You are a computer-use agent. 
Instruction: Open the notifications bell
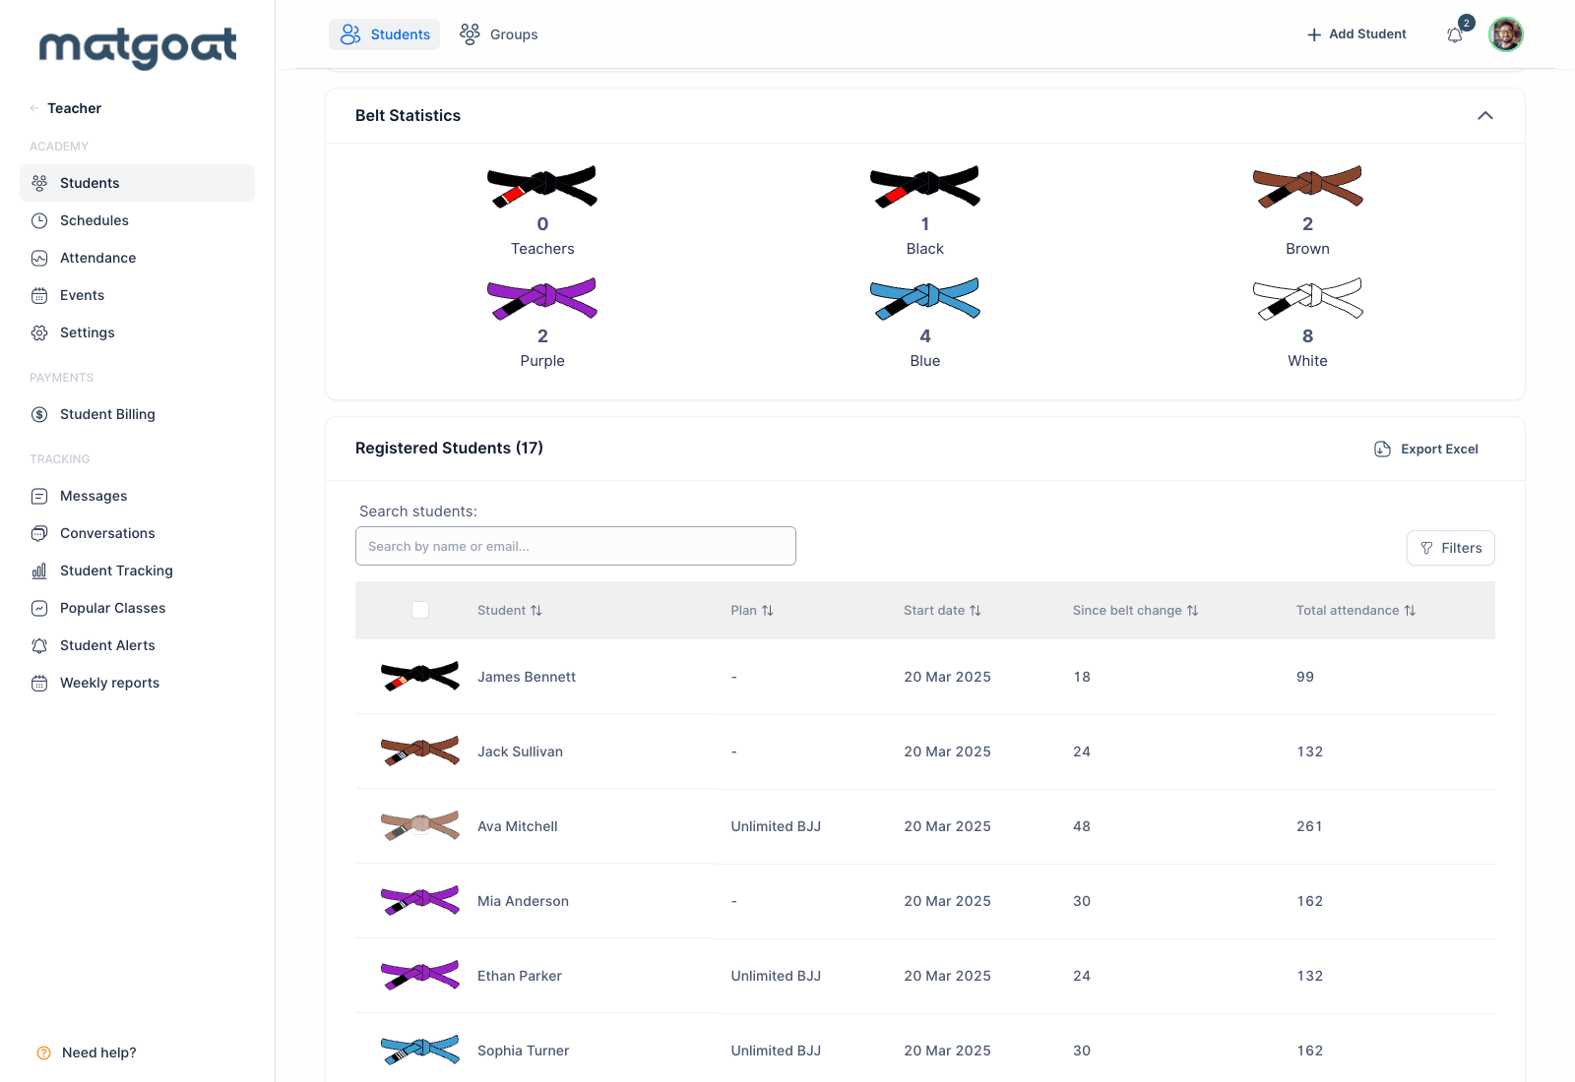[x=1455, y=35]
